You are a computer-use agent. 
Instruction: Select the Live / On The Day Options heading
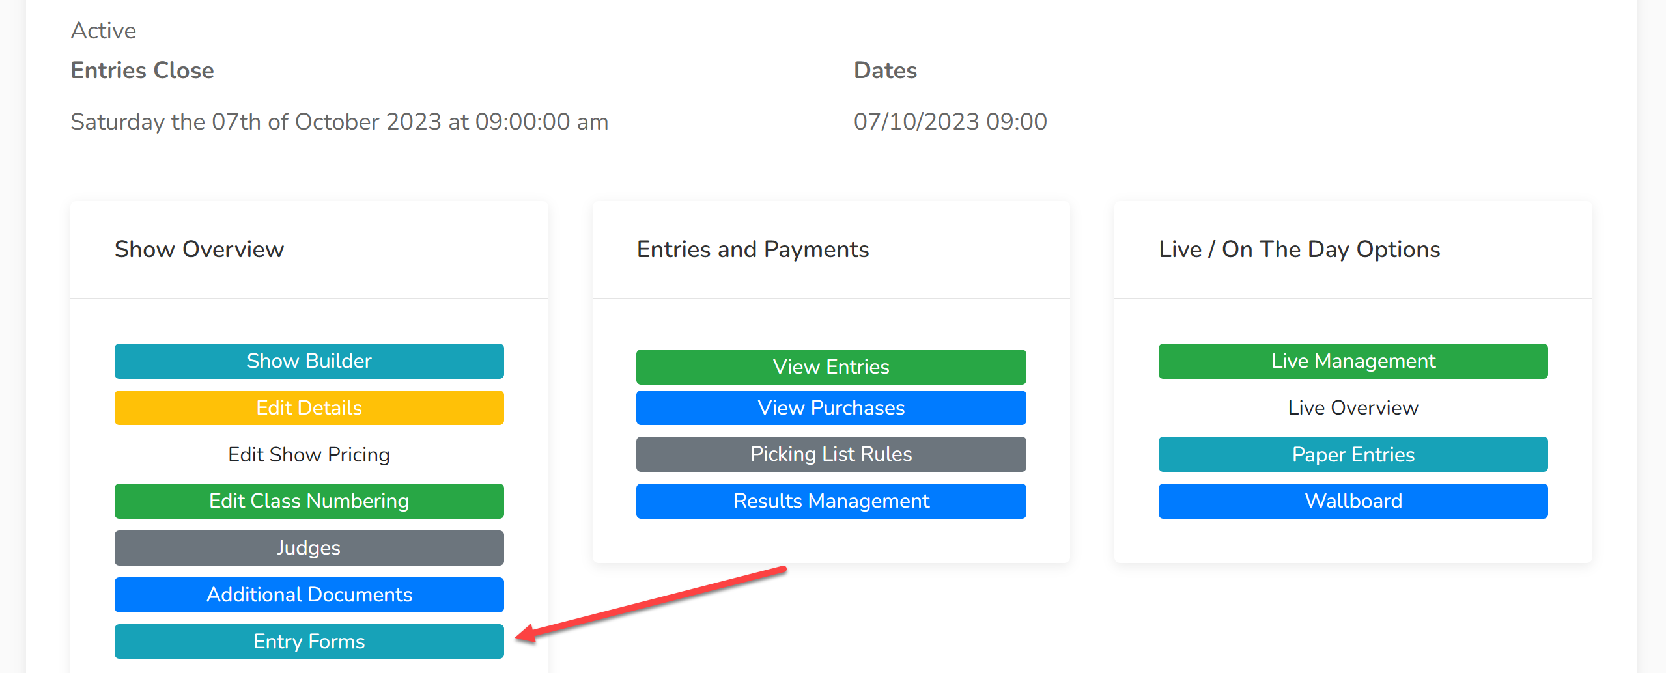pyautogui.click(x=1299, y=249)
